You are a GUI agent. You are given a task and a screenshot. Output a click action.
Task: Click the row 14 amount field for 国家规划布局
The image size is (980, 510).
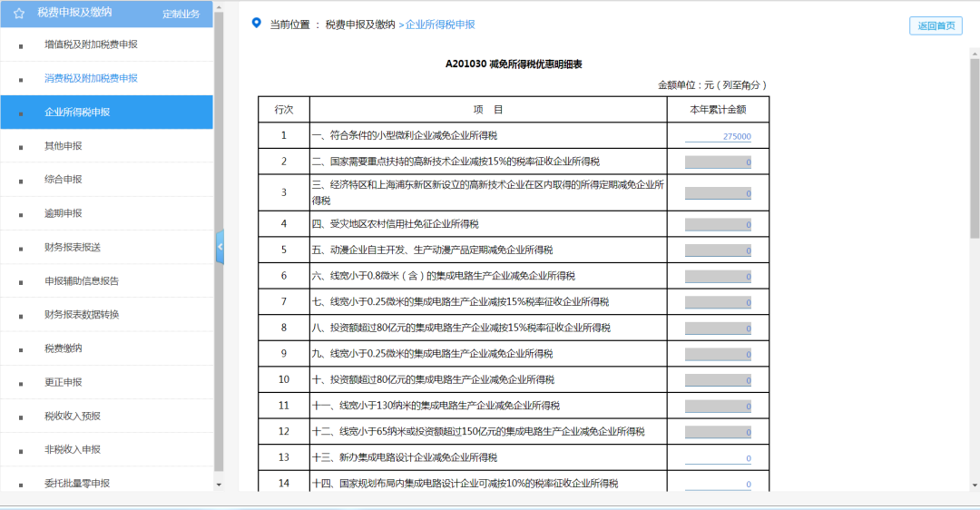point(718,484)
